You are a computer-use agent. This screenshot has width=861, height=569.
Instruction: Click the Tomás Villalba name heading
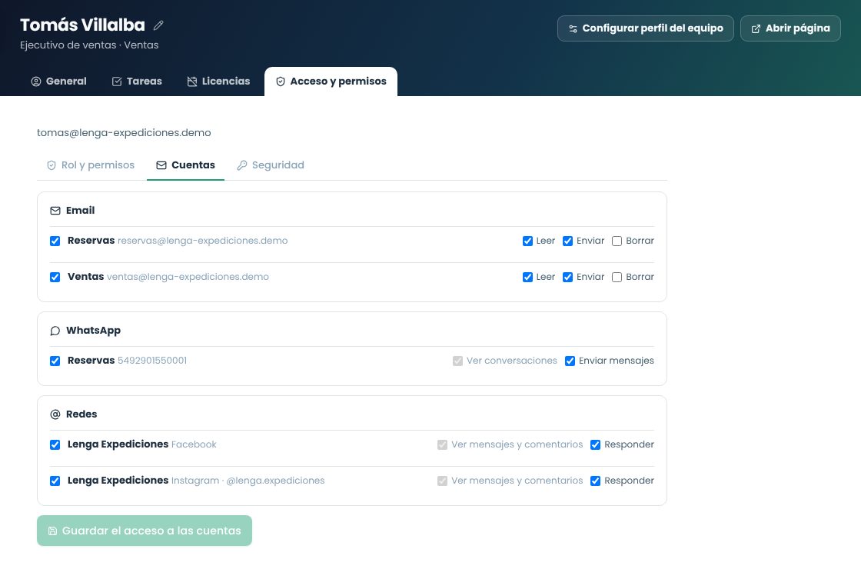tap(82, 25)
